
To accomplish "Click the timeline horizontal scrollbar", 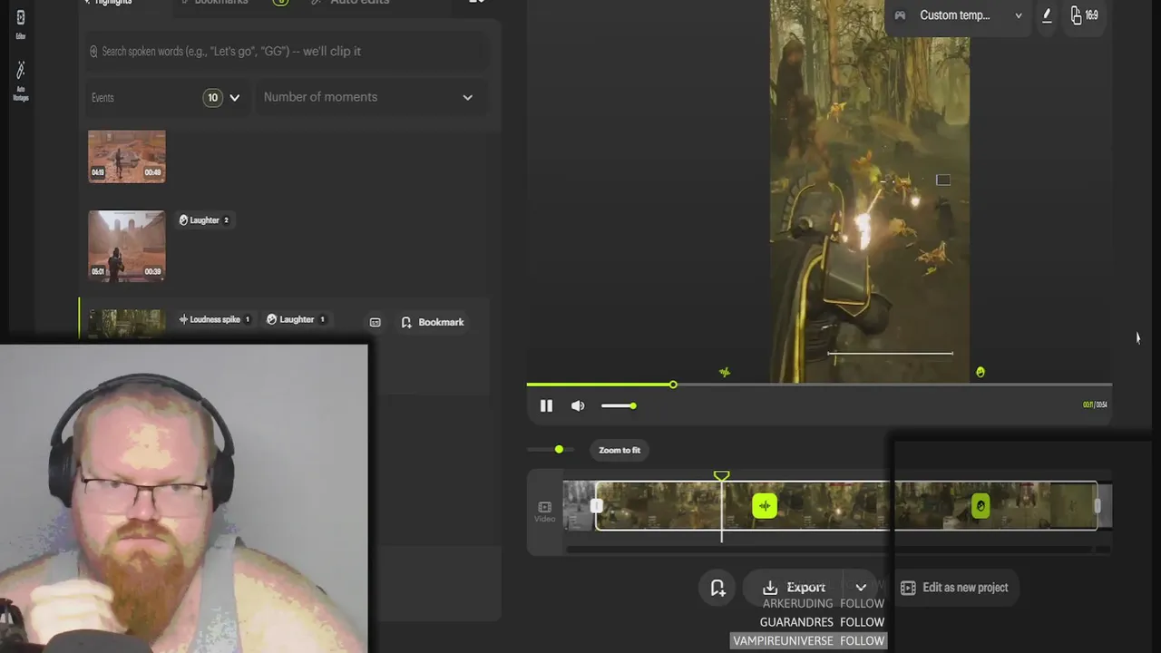I will 832,549.
